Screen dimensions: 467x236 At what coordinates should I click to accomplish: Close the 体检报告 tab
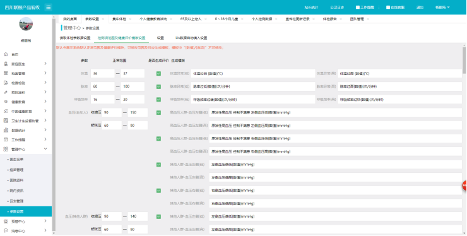pos(341,19)
